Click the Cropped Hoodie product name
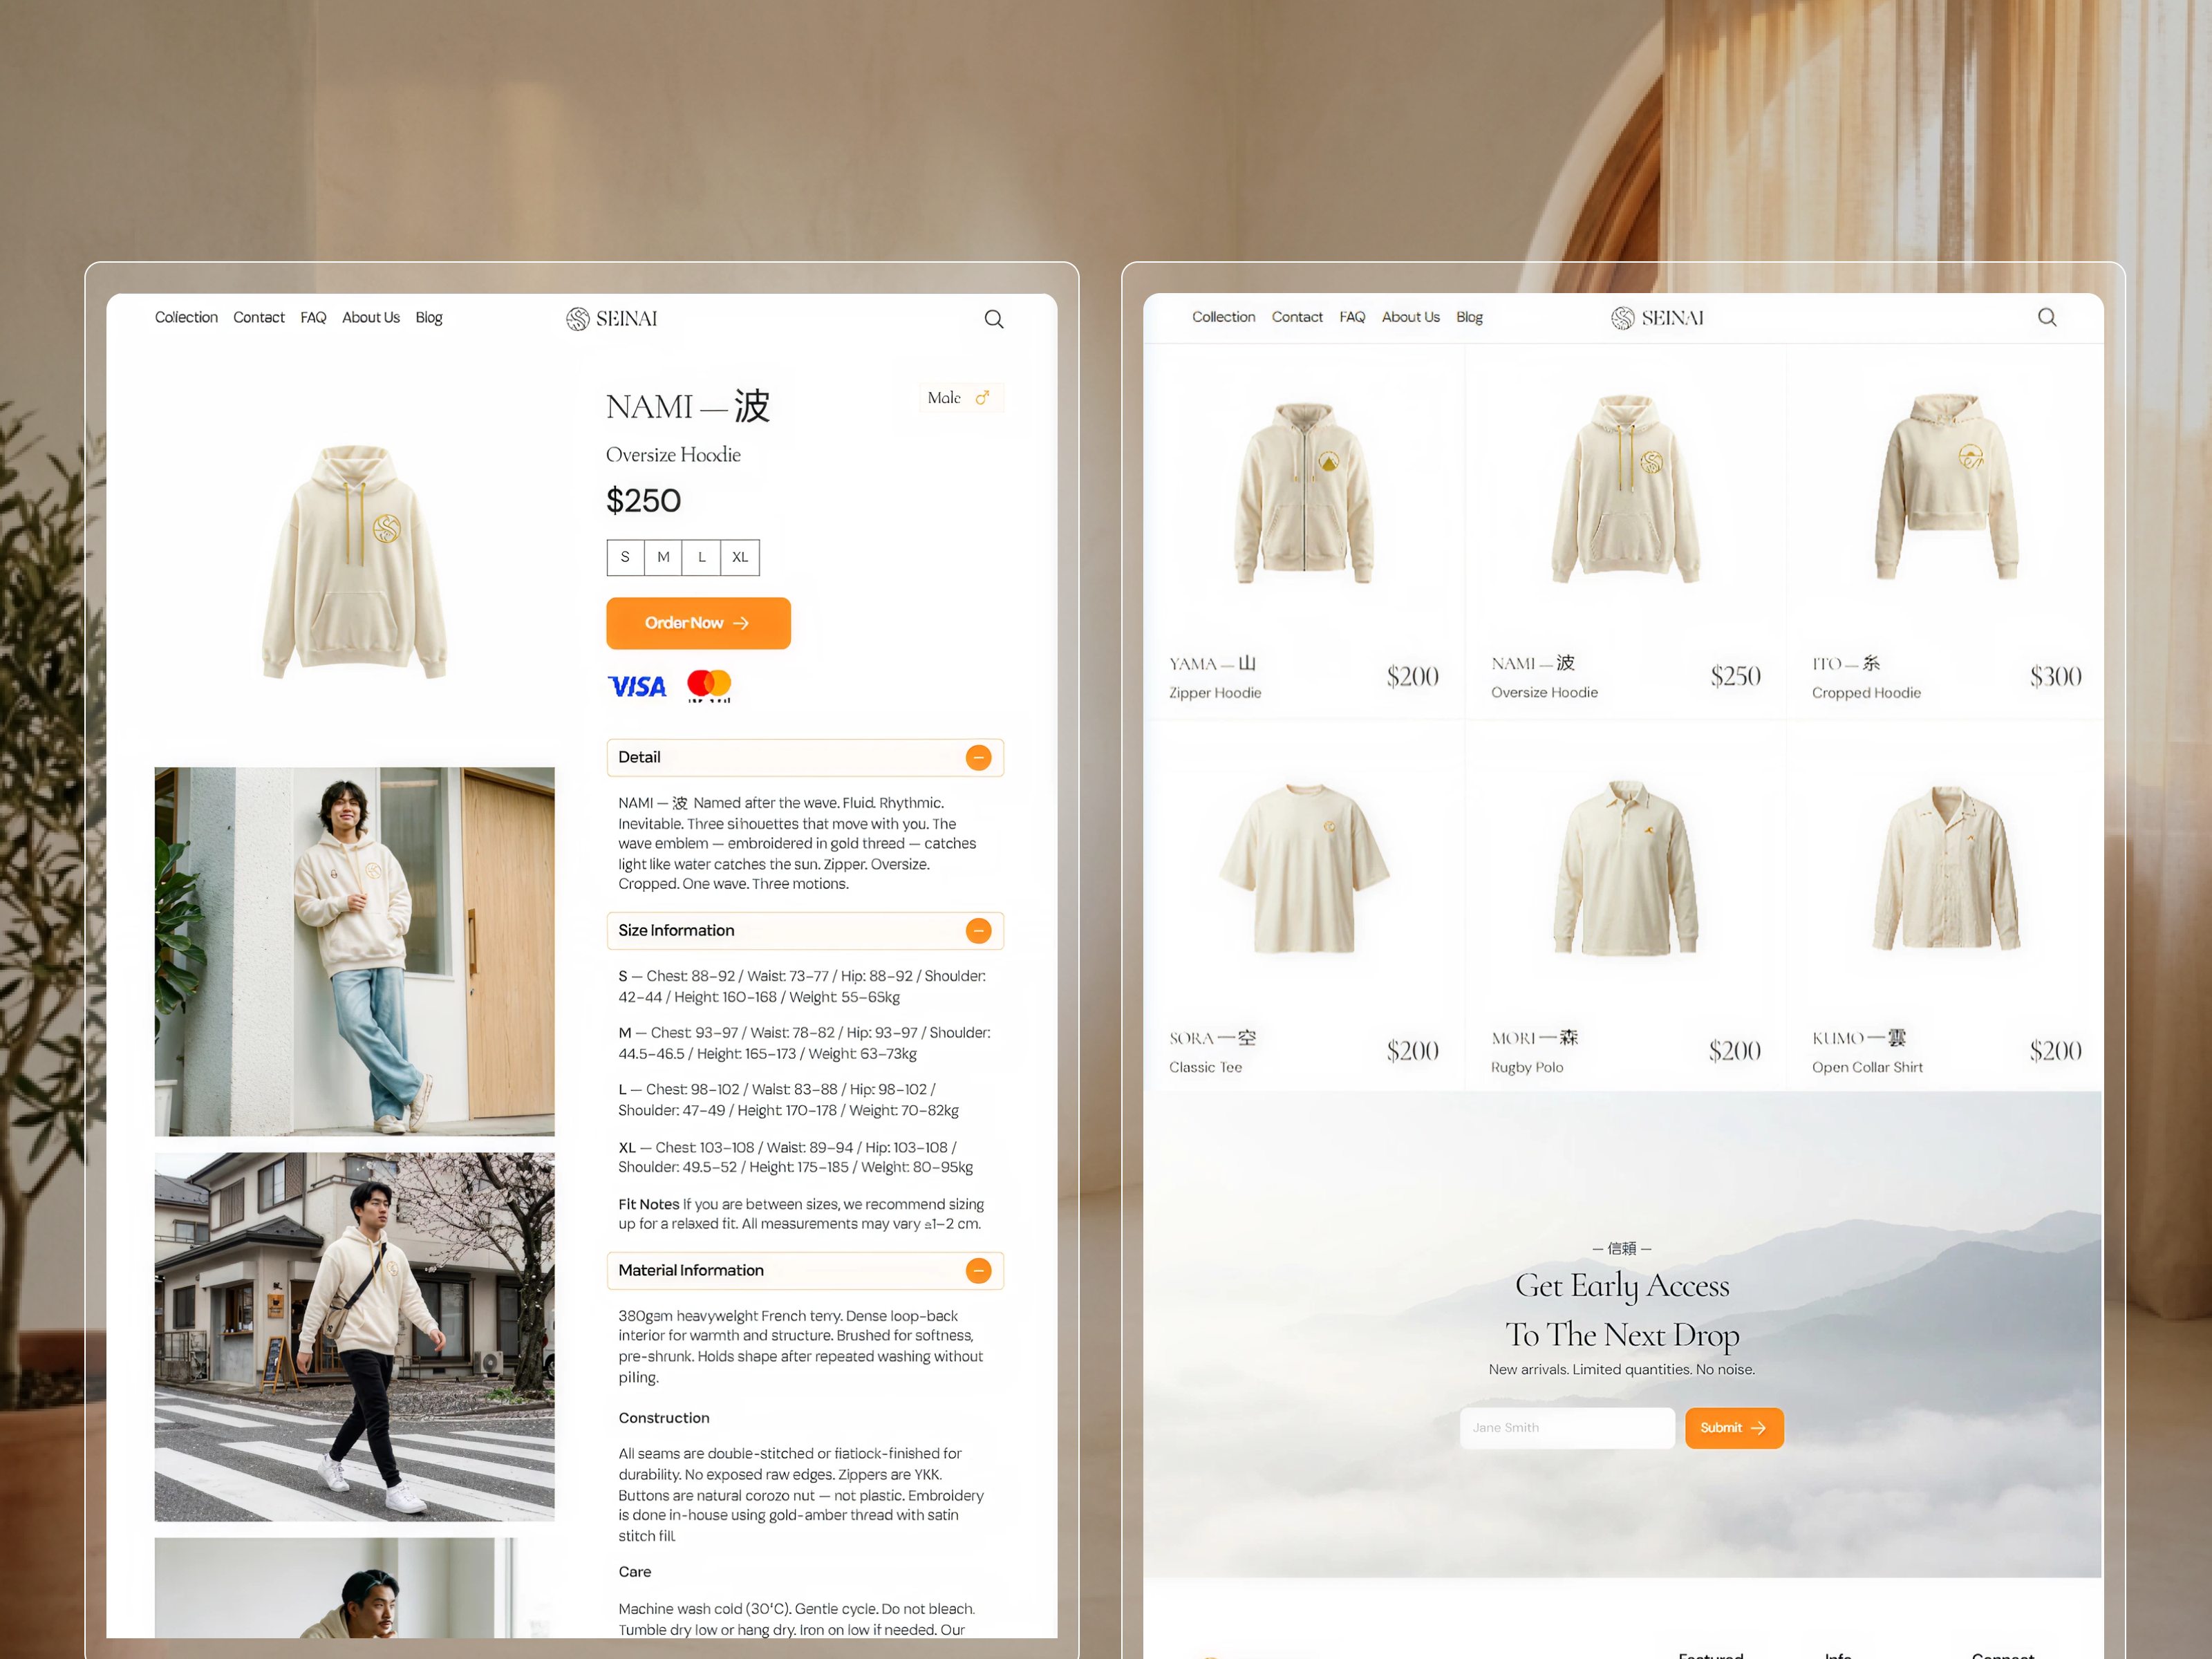Viewport: 2212px width, 1659px height. (x=1866, y=693)
